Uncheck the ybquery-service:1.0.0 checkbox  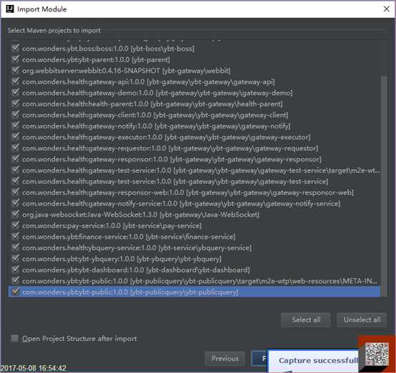click(16, 247)
